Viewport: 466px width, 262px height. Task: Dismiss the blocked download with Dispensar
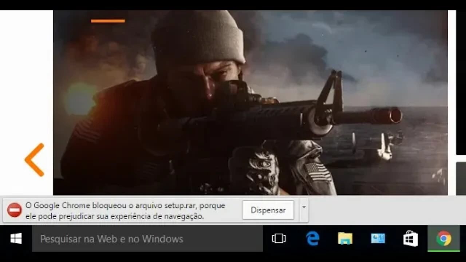point(268,210)
